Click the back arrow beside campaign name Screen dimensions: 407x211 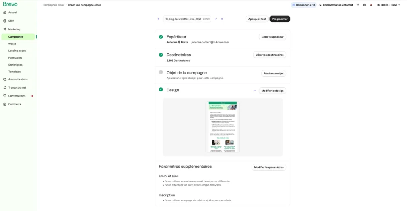click(159, 19)
